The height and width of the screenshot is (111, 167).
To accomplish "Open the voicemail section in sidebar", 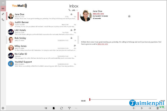I will click(3, 8).
